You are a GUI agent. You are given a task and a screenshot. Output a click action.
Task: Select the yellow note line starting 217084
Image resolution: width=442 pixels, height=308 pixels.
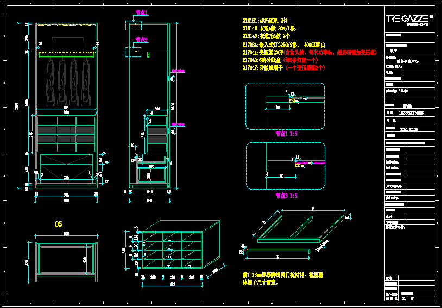coord(284,45)
